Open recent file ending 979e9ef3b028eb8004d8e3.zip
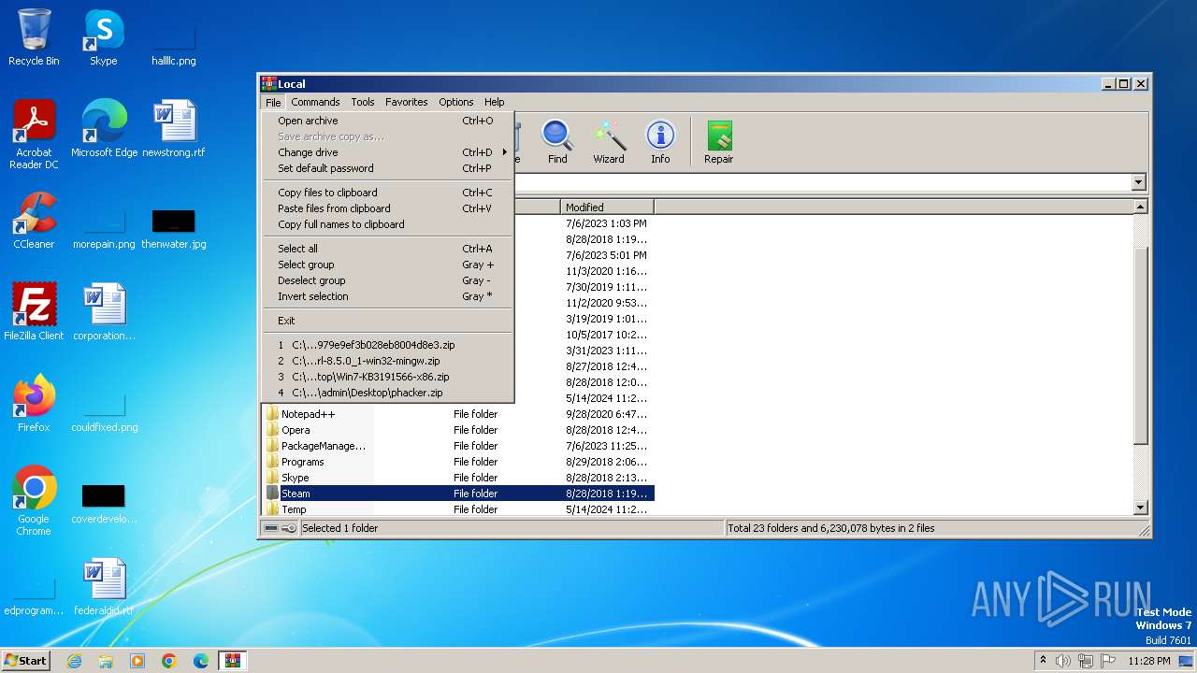1197x673 pixels. click(x=388, y=345)
